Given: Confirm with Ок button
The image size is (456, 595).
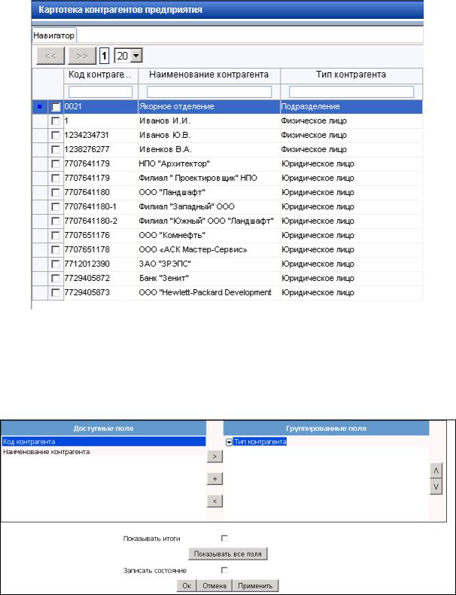Looking at the screenshot, I should [x=187, y=585].
